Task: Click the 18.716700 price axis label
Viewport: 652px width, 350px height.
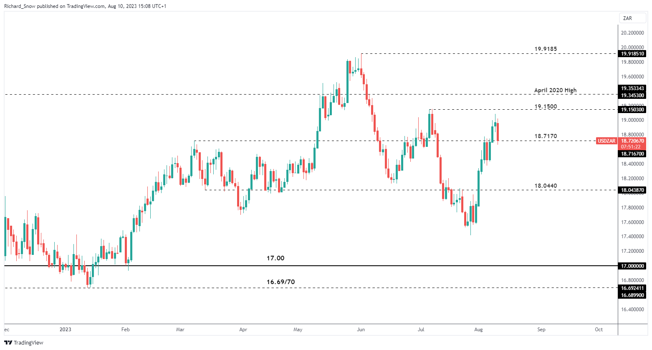Action: click(632, 154)
